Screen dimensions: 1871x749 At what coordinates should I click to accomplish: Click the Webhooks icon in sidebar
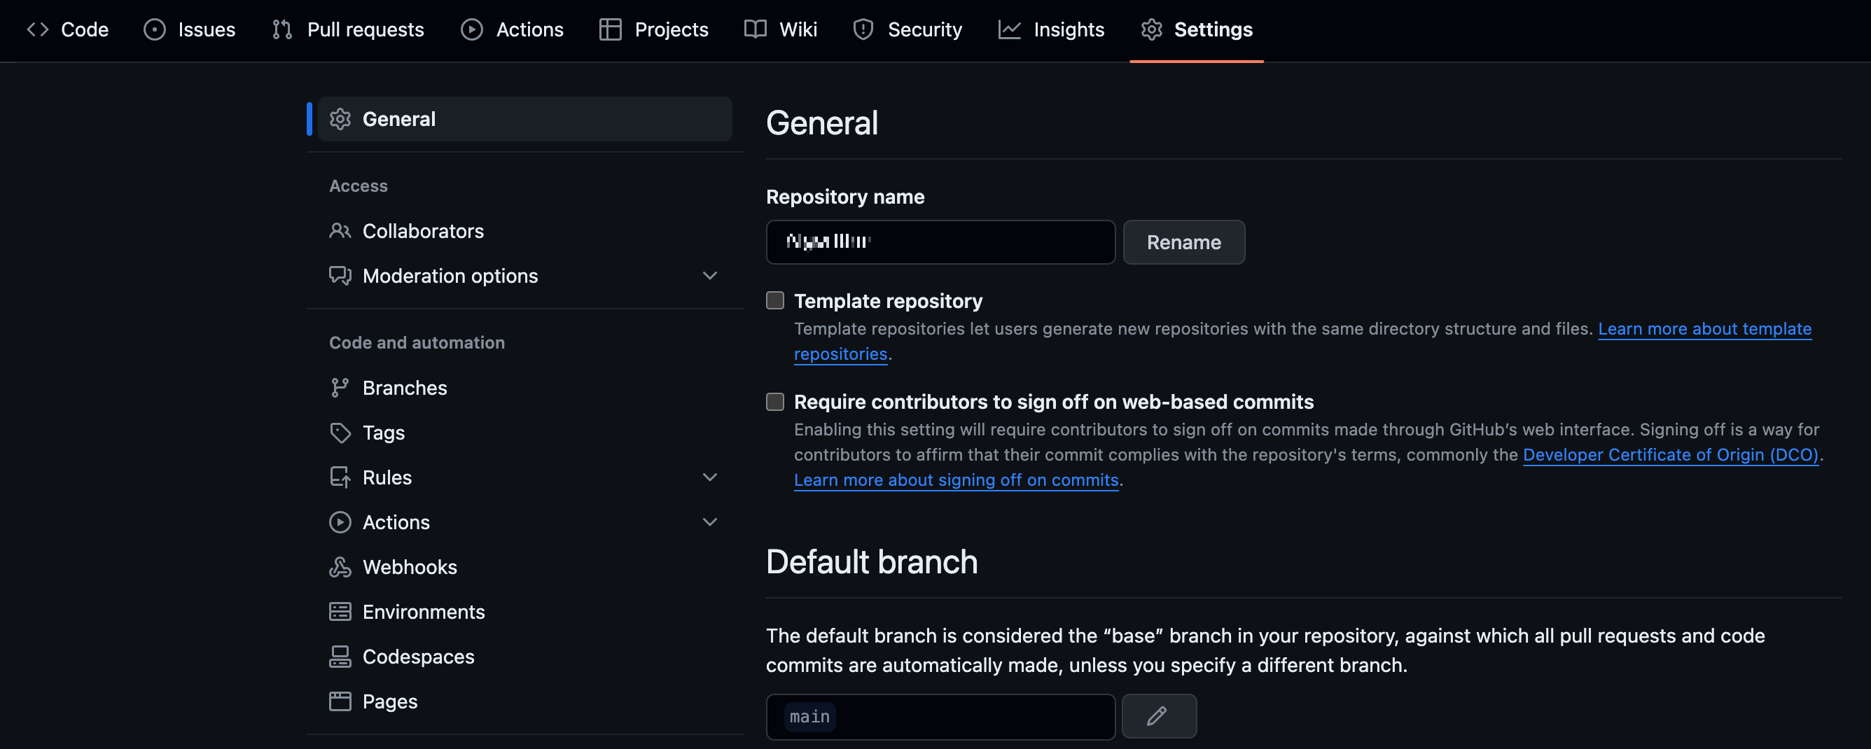pos(340,567)
